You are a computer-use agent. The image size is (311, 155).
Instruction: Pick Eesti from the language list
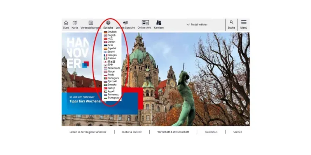pos(108,45)
